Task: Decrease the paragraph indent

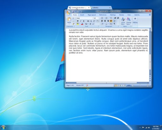Action: 115,18
